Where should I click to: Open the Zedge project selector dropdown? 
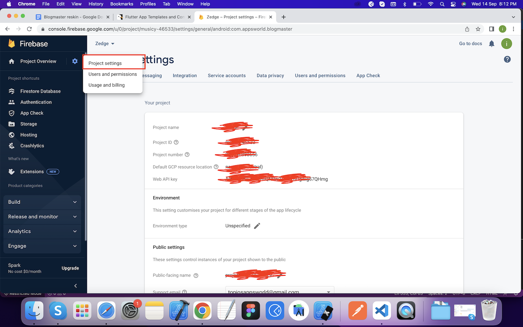[x=105, y=44]
